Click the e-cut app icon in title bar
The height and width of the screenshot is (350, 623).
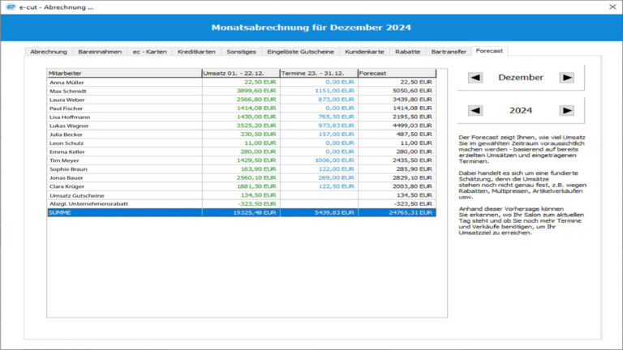(x=11, y=7)
